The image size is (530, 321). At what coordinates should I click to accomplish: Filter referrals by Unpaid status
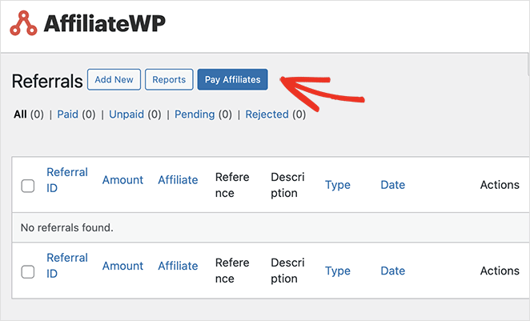tap(126, 114)
